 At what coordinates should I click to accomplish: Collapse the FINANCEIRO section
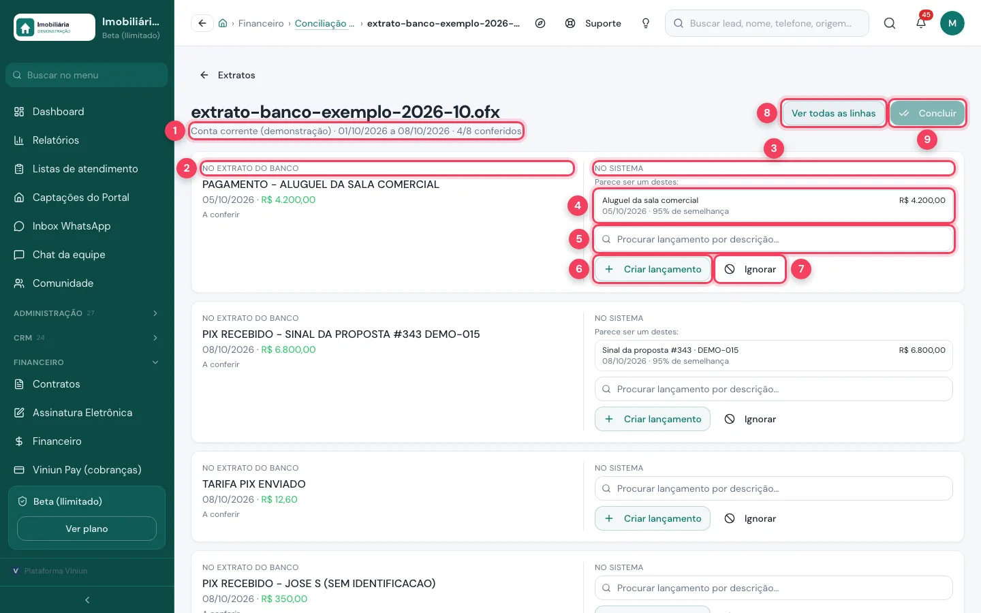pos(87,362)
